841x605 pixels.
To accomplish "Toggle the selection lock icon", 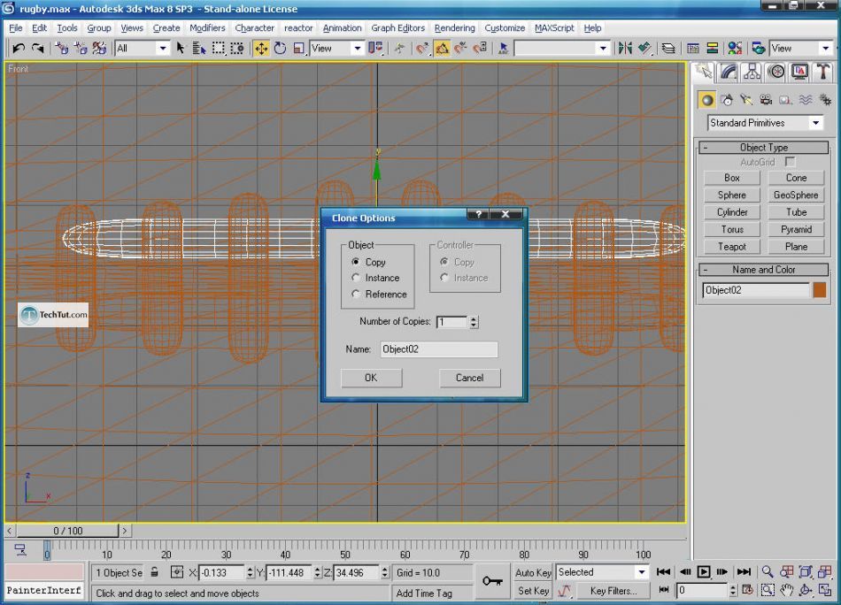I will pyautogui.click(x=154, y=572).
